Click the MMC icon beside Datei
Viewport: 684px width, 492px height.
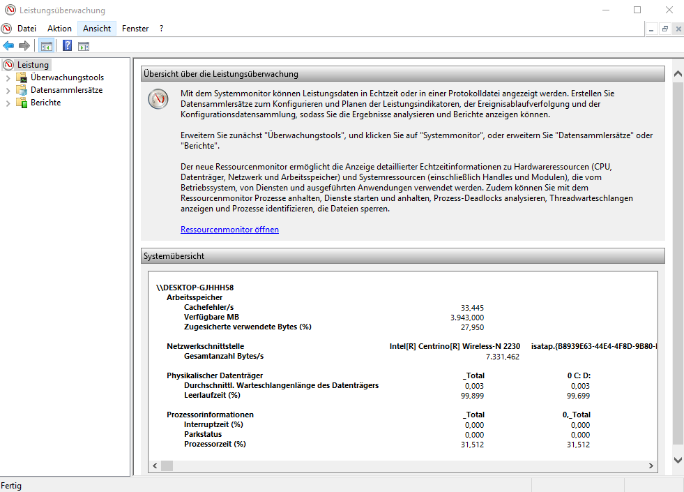pos(6,29)
